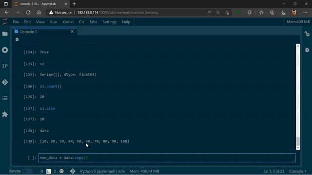312x175 pixels.
Task: Reload the browser page
Action: click(28, 12)
